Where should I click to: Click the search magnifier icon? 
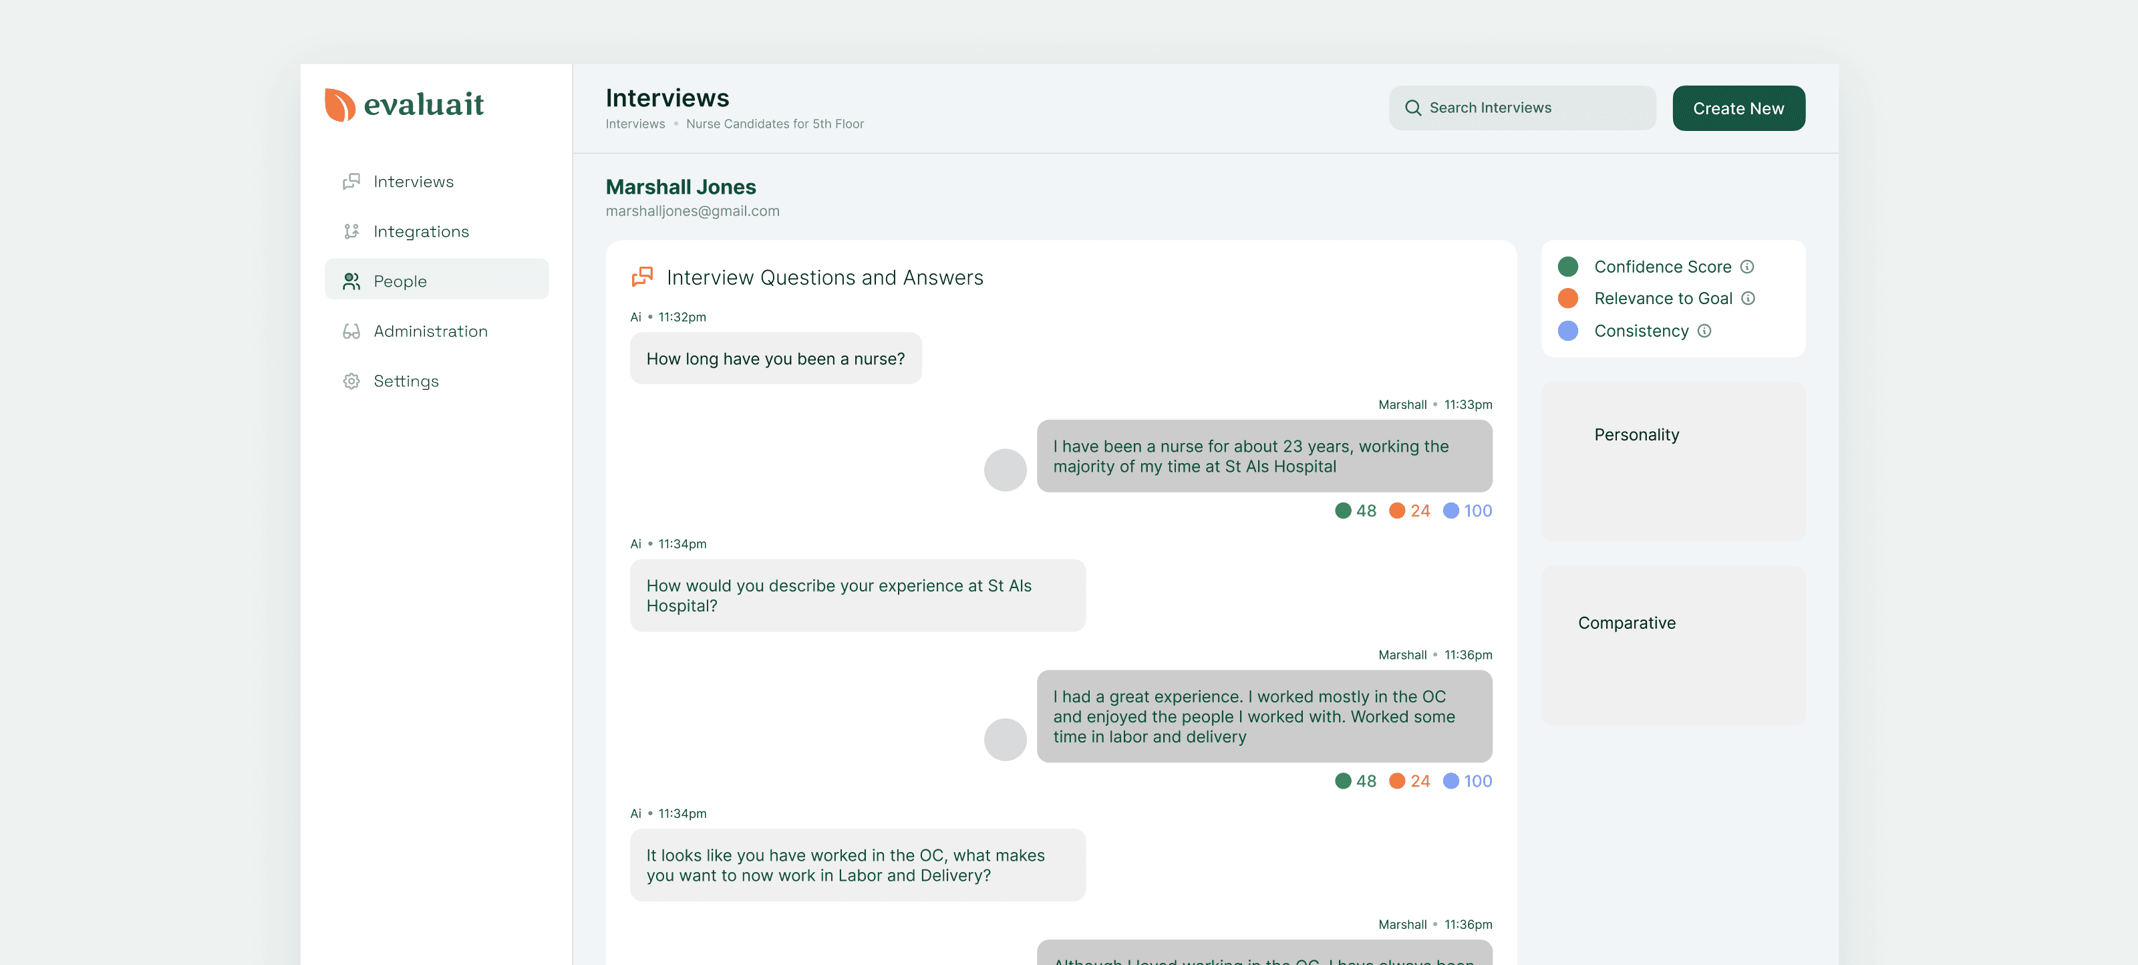(1412, 108)
